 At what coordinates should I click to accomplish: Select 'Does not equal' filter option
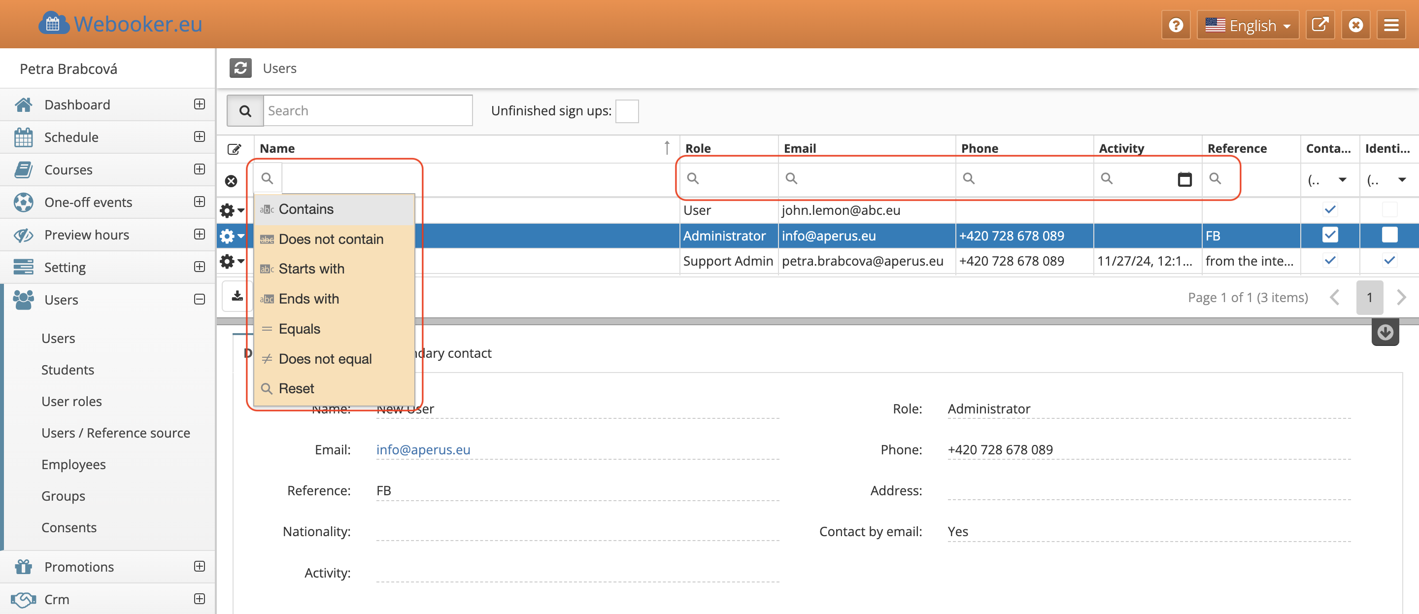[x=325, y=359]
